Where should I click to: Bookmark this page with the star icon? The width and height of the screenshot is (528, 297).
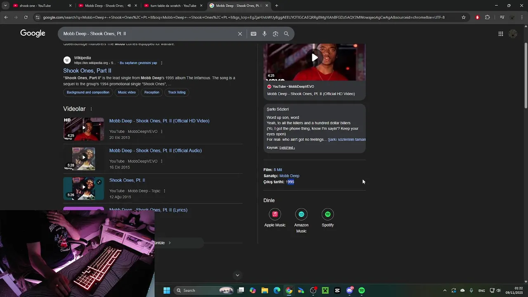pyautogui.click(x=464, y=17)
